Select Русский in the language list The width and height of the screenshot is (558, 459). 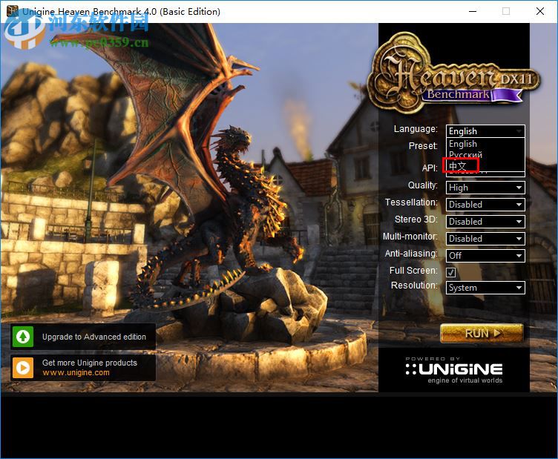click(x=485, y=155)
